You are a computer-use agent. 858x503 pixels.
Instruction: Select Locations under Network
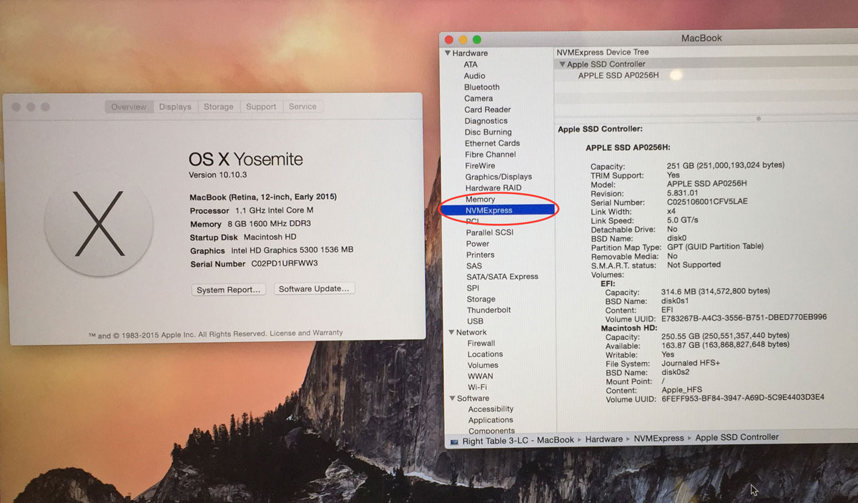coord(485,354)
